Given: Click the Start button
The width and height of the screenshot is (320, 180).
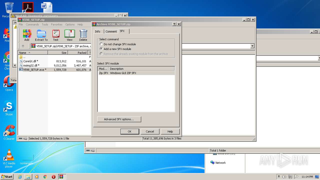Looking at the screenshot, I should point(7,177).
